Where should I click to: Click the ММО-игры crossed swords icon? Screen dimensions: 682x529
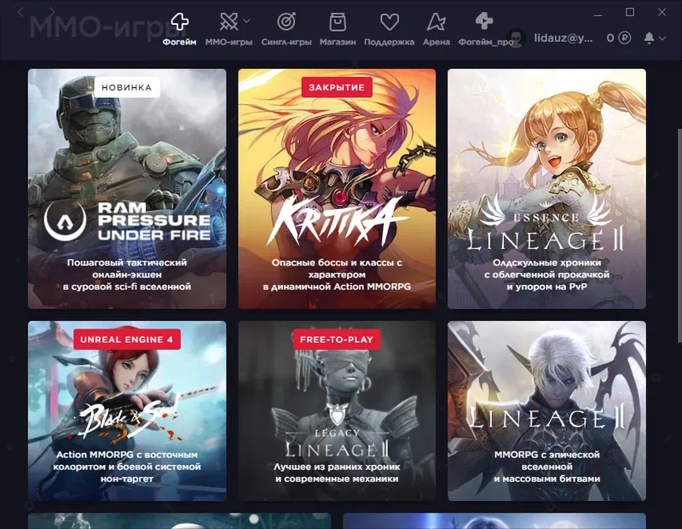228,20
